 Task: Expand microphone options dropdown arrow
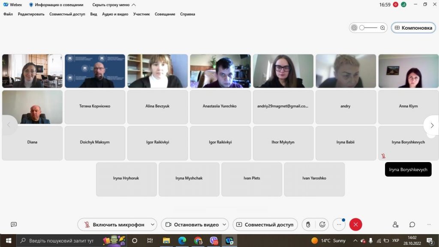153,225
